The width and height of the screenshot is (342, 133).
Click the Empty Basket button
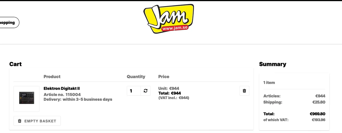37,121
